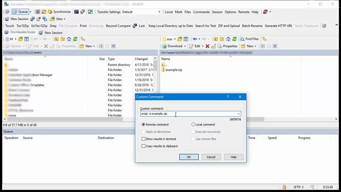Click the Queue toolbar button

coord(20,12)
